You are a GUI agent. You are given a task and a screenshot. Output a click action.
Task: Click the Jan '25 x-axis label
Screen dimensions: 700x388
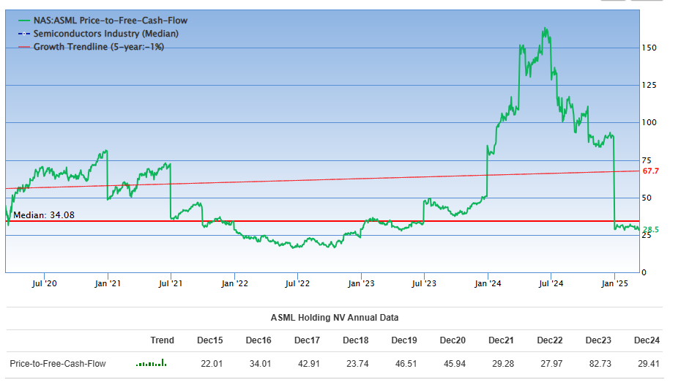[x=615, y=283]
